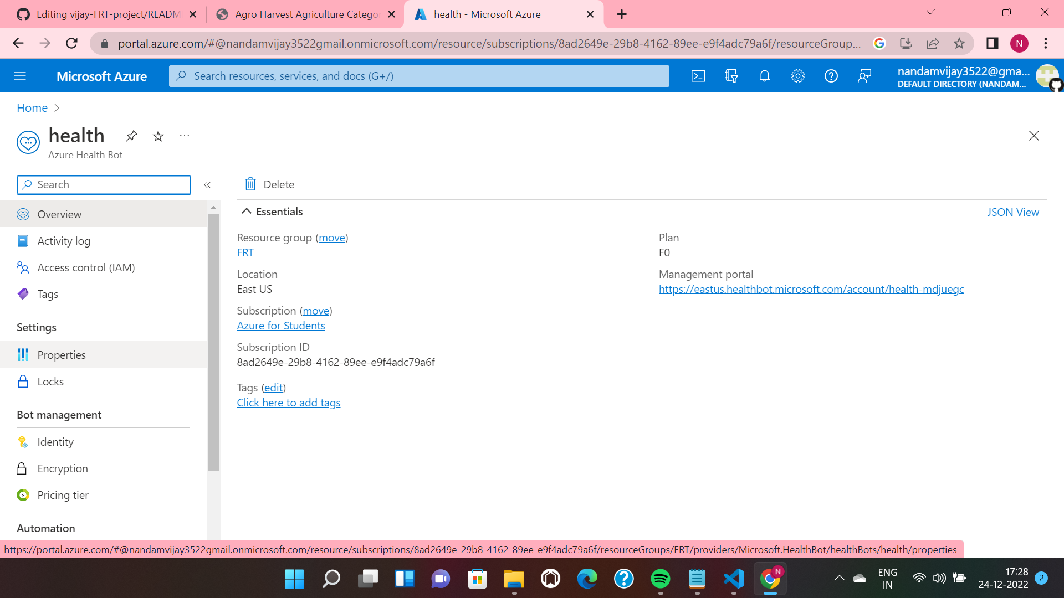
Task: Open Directories and subscriptions filter icon
Action: [731, 76]
